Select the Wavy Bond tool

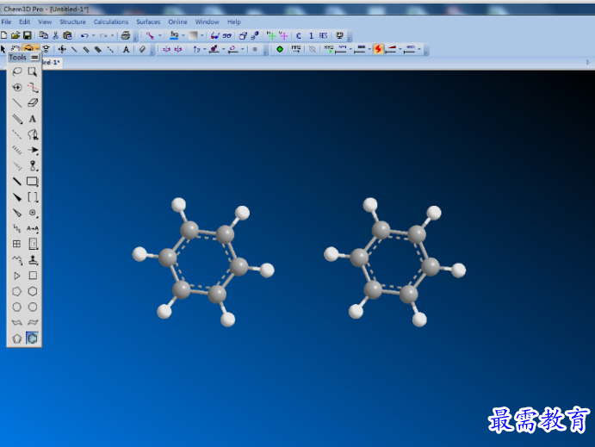click(x=16, y=228)
